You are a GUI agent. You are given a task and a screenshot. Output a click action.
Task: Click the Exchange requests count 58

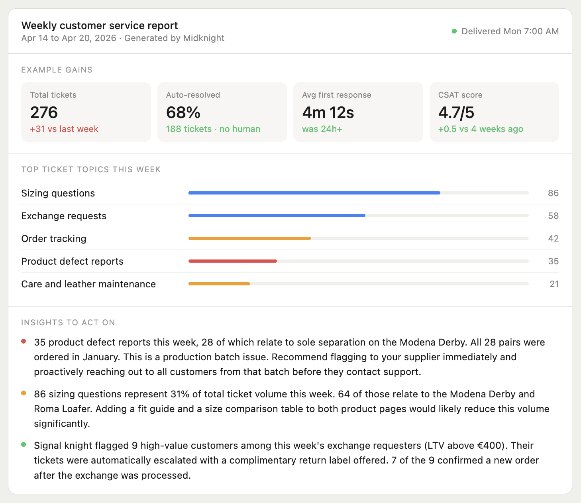coord(554,216)
